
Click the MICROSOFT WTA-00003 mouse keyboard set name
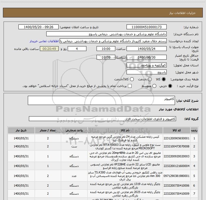coord(125,147)
